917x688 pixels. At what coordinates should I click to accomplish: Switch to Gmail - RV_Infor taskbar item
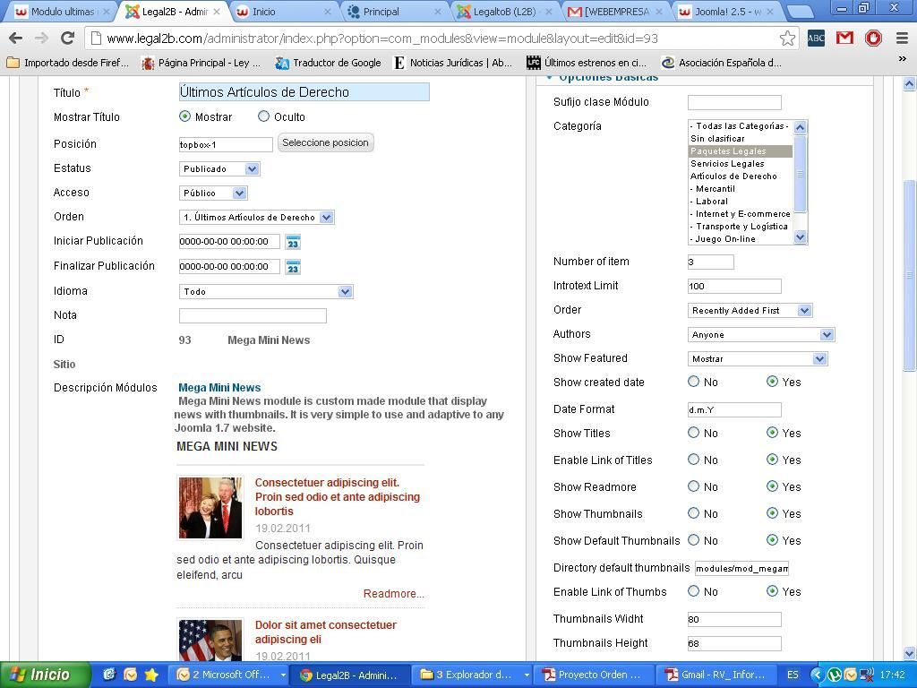pyautogui.click(x=716, y=675)
